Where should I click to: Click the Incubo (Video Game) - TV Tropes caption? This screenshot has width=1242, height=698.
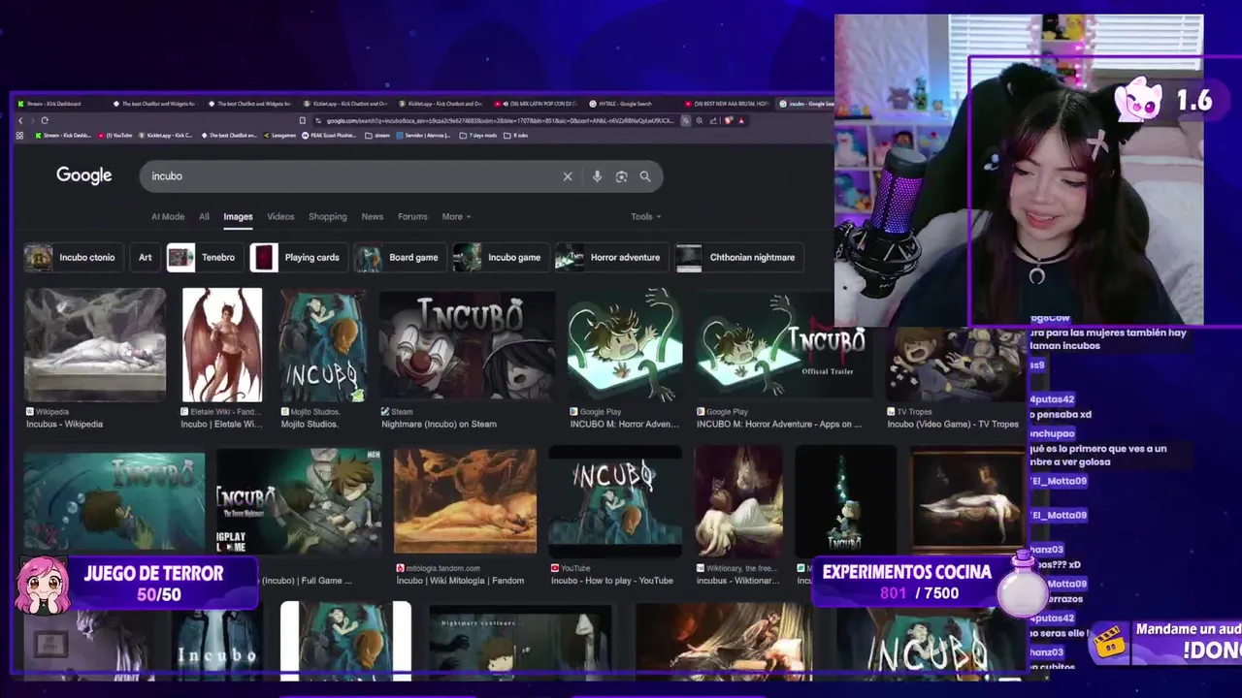coord(953,424)
